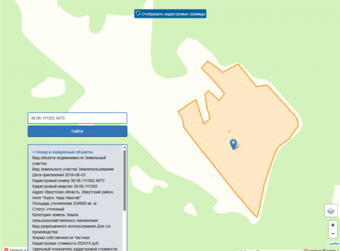Zoom out with the minus button
The width and height of the screenshot is (340, 251).
(333, 234)
